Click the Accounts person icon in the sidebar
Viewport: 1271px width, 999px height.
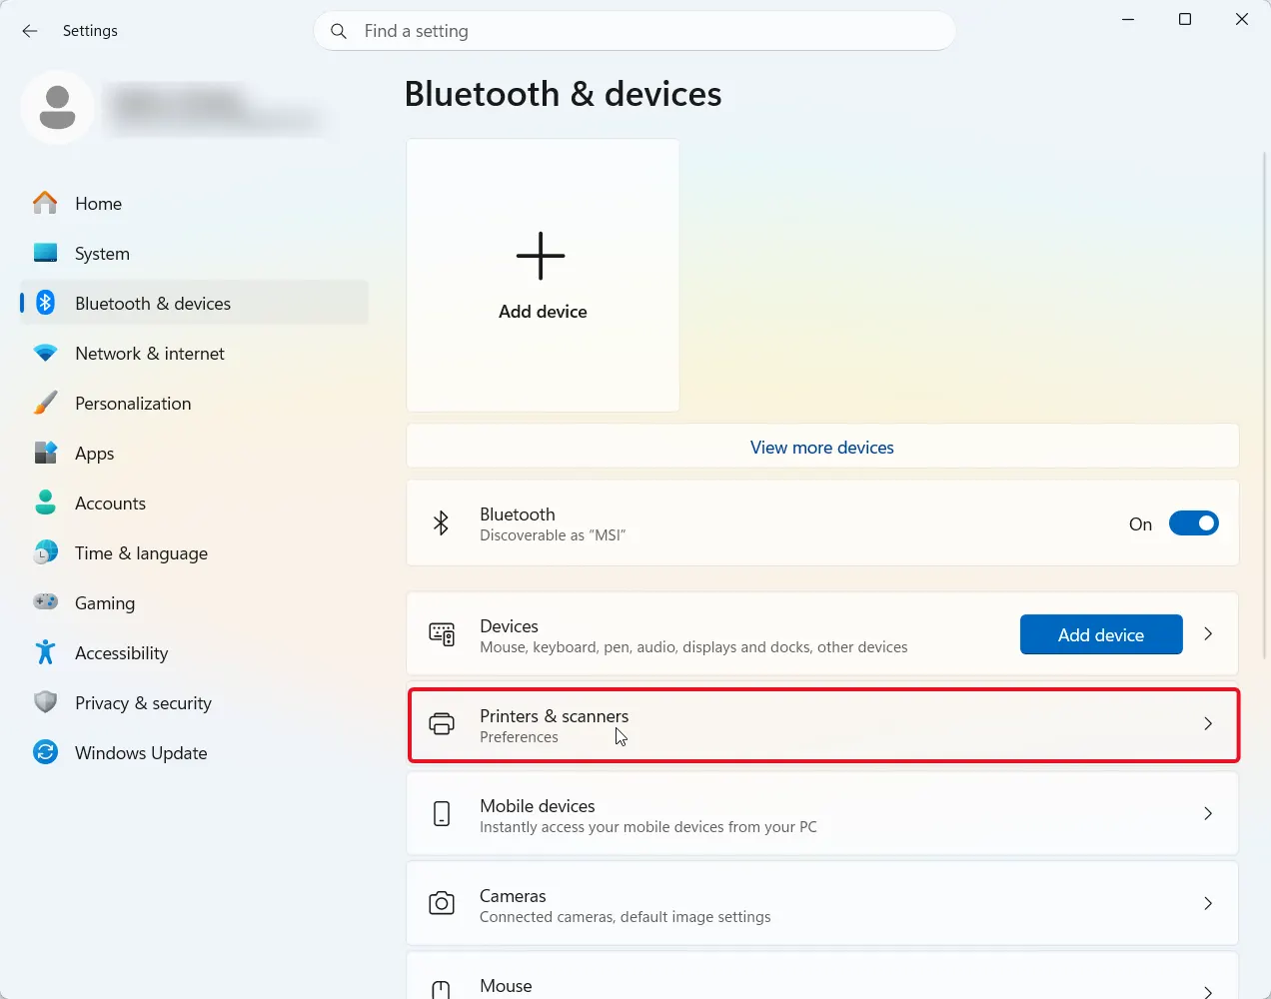coord(45,502)
